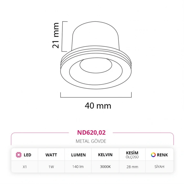Click the LED chip icon

[18, 155]
